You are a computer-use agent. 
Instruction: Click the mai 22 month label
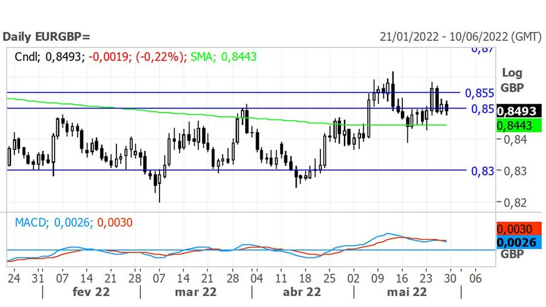[407, 292]
